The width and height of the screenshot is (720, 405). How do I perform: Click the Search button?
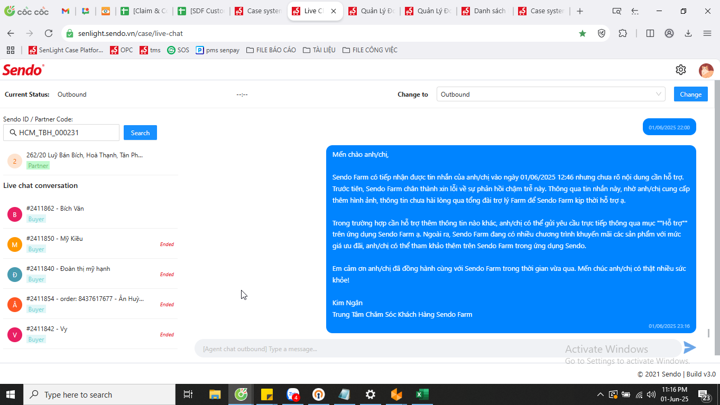click(140, 133)
